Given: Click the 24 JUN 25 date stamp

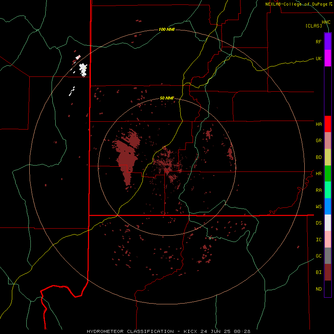Looking at the screenshot, I should pyautogui.click(x=215, y=331).
